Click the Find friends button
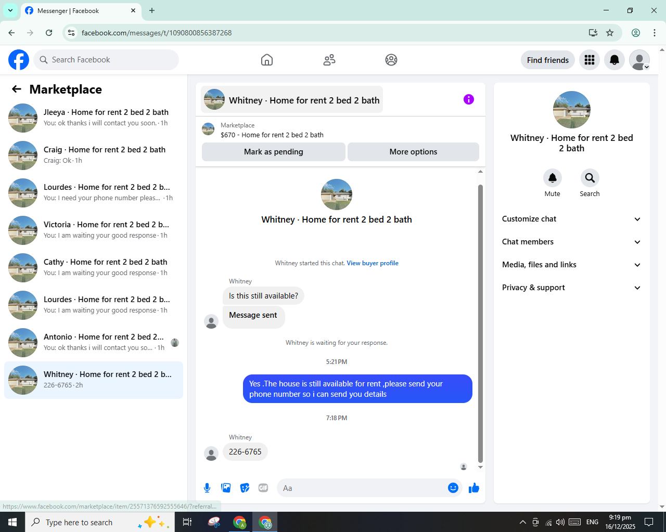666x532 pixels. pyautogui.click(x=548, y=60)
